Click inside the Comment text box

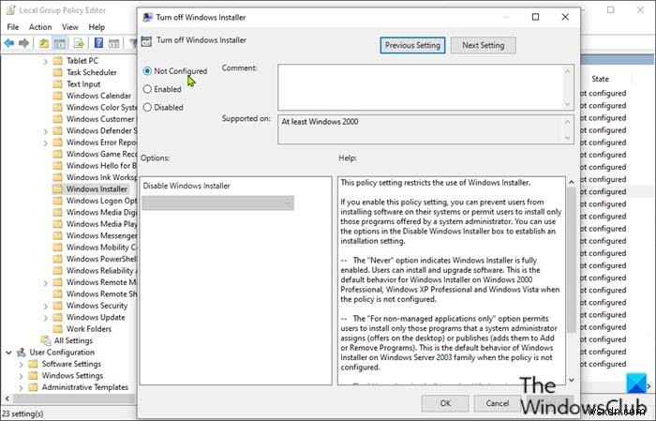[x=422, y=87]
